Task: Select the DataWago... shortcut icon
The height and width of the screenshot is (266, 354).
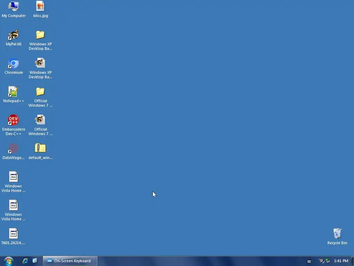Action: [x=13, y=151]
